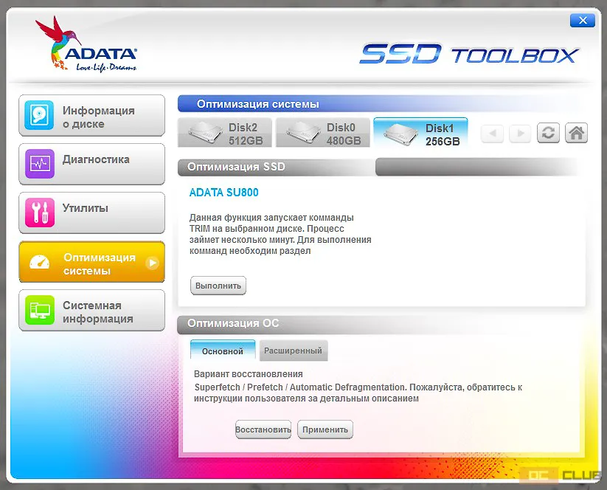Switch to the Расширенный tab
607x490 pixels.
click(x=293, y=351)
